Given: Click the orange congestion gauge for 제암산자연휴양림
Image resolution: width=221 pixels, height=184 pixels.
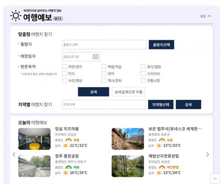Looking at the screenshot, I should pos(162,167).
